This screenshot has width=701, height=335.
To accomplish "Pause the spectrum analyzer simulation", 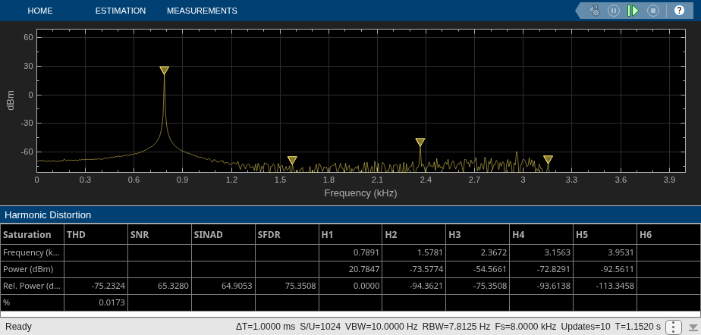I will pos(614,11).
